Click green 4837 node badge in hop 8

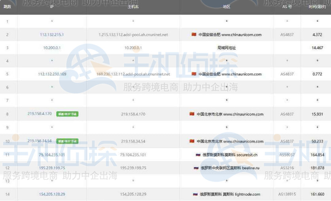[67, 114]
